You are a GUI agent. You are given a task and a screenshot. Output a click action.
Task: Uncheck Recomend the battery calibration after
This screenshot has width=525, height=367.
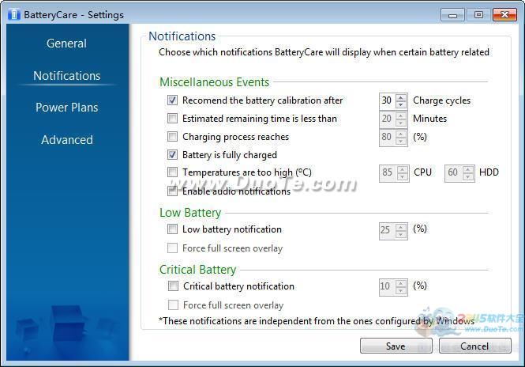pyautogui.click(x=172, y=100)
